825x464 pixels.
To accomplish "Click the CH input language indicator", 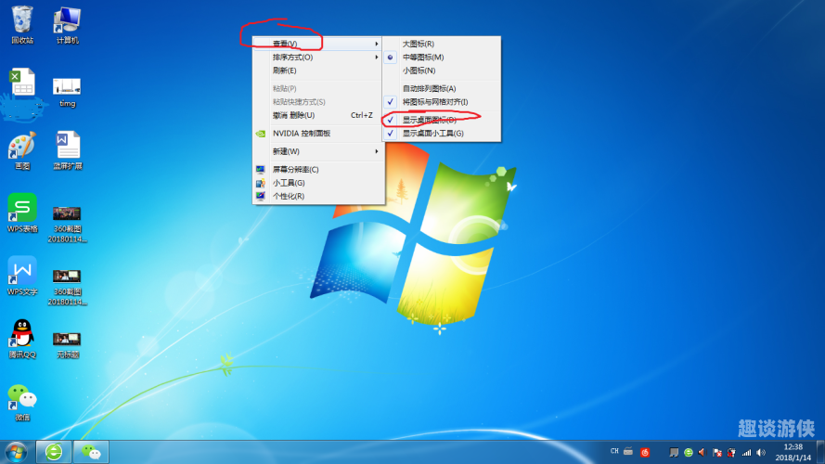I will (614, 451).
